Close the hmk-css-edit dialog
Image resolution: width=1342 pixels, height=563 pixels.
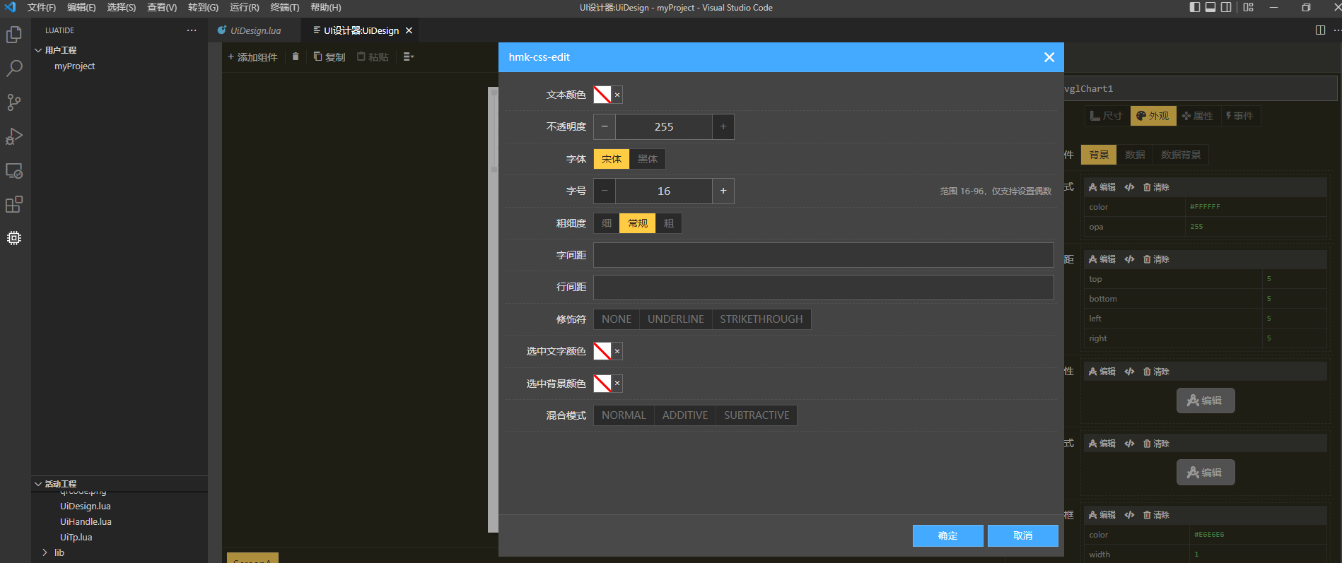click(1049, 57)
